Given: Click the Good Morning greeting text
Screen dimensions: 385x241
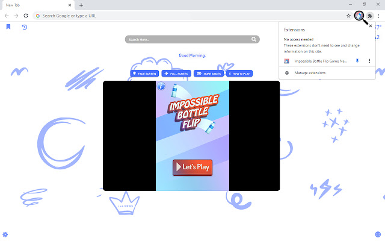Looking at the screenshot, I should click(192, 55).
